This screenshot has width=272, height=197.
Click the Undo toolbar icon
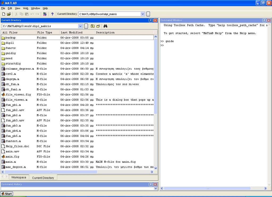click(x=32, y=14)
